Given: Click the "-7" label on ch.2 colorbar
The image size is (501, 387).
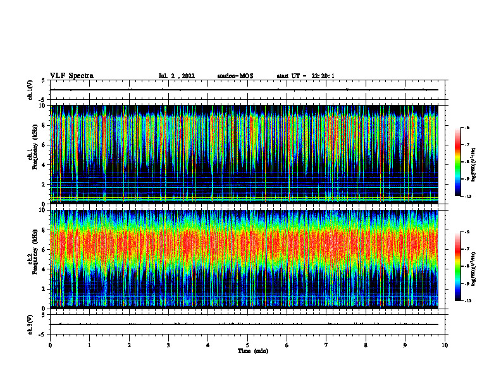Looking at the screenshot, I should 466,249.
